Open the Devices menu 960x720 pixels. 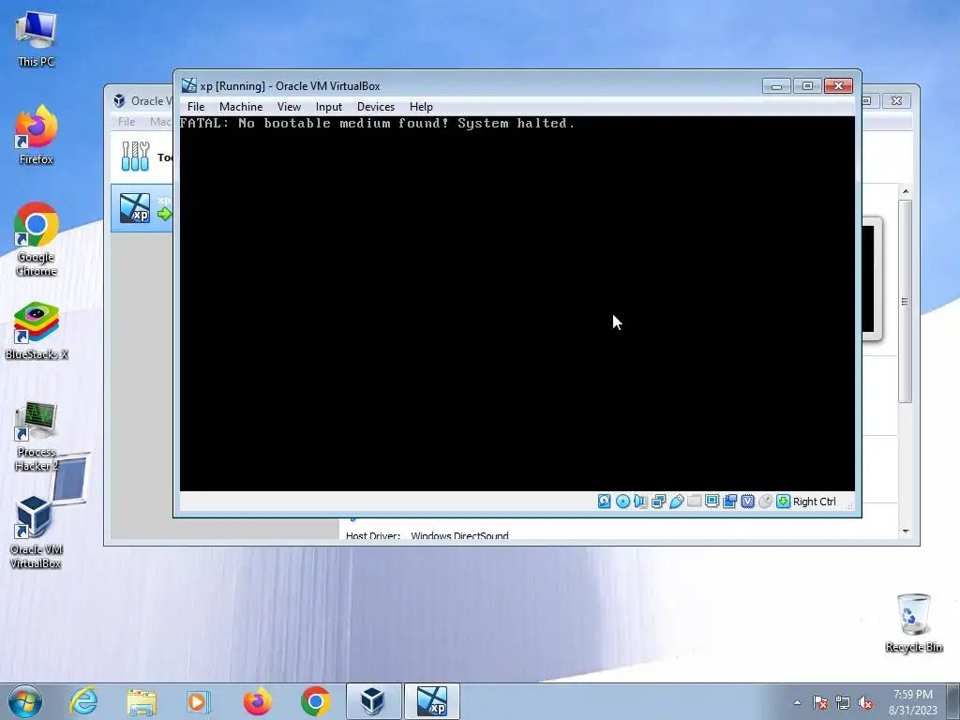(x=376, y=107)
